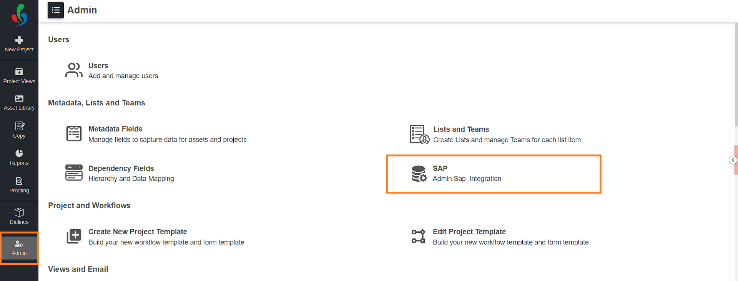Click the Lists and Teams icon
This screenshot has height=281, width=738.
coord(419,135)
